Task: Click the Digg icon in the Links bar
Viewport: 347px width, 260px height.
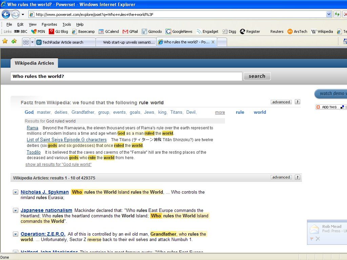Action: click(224, 31)
